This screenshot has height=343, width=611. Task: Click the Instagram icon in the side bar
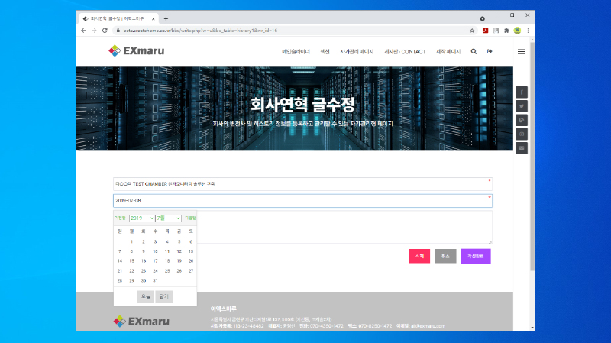(x=522, y=134)
